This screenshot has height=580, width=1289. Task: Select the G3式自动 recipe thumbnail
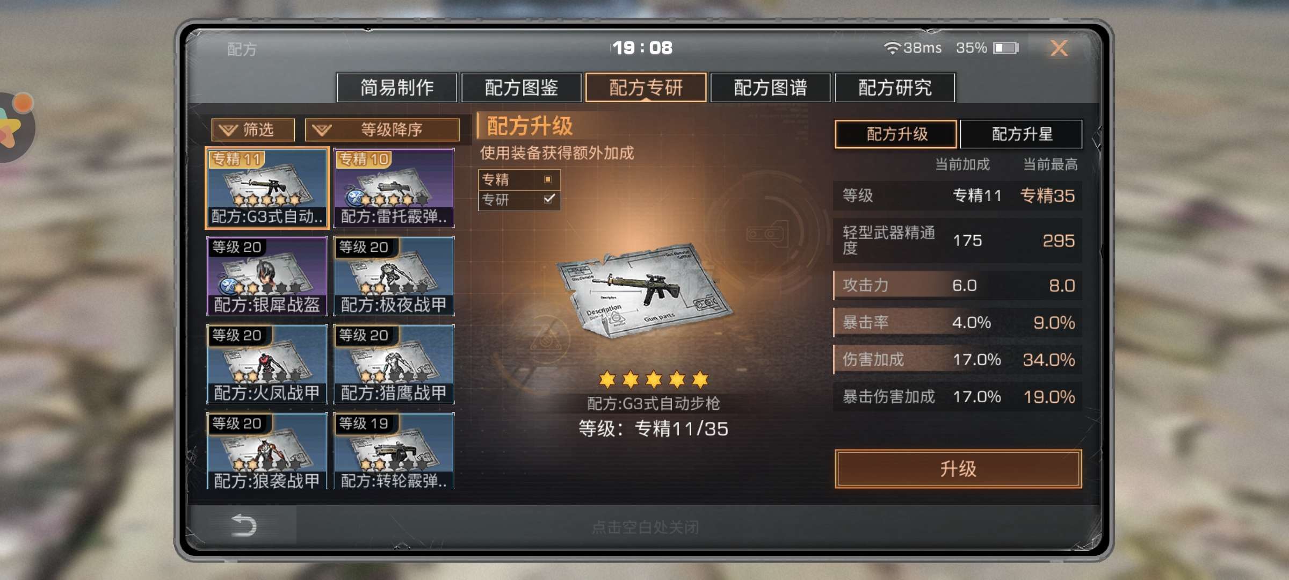pyautogui.click(x=267, y=188)
